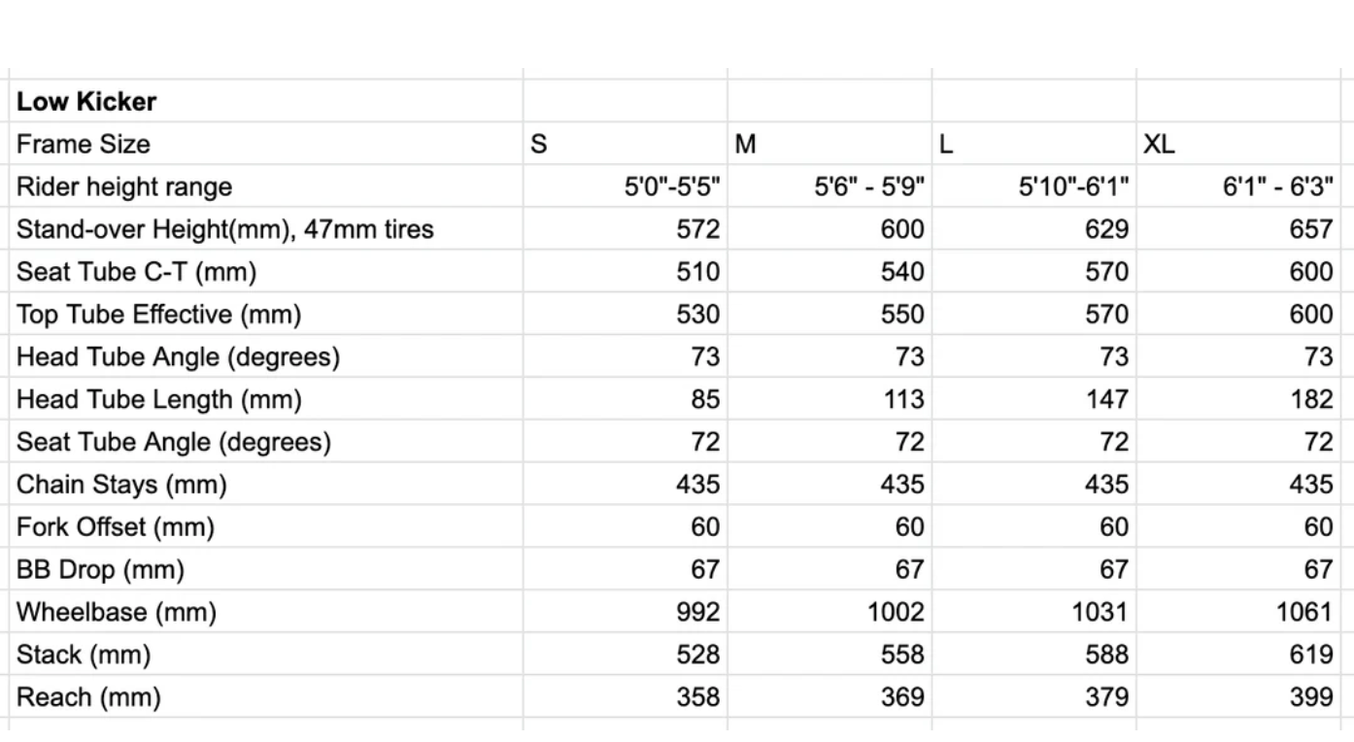Screen dimensions: 1354x742
Task: Select the "Low Kicker" title cell
Action: coord(86,102)
